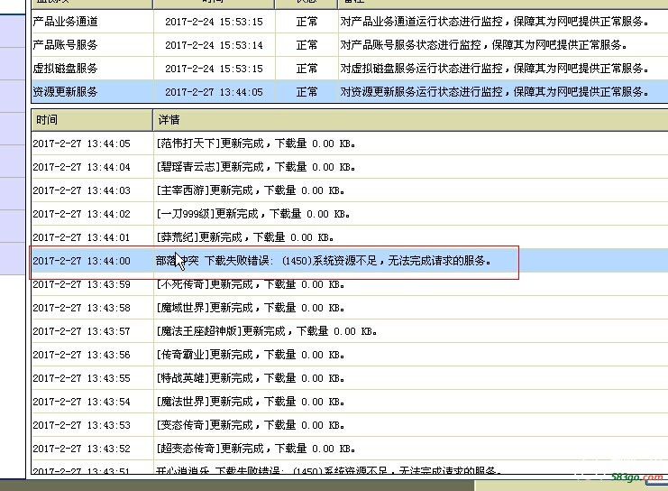The image size is (668, 491).
Task: Select the [超变态传奇]更新完成 log entry
Action: pyautogui.click(x=256, y=449)
